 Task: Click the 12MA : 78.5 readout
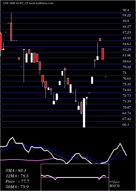(x=17, y=176)
